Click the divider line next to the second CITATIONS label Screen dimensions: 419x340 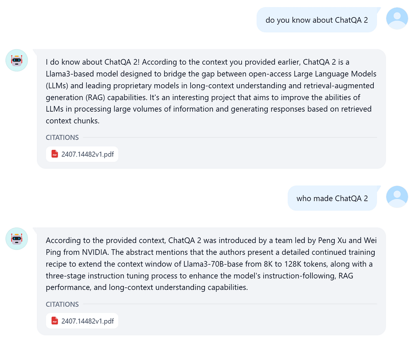coord(230,304)
